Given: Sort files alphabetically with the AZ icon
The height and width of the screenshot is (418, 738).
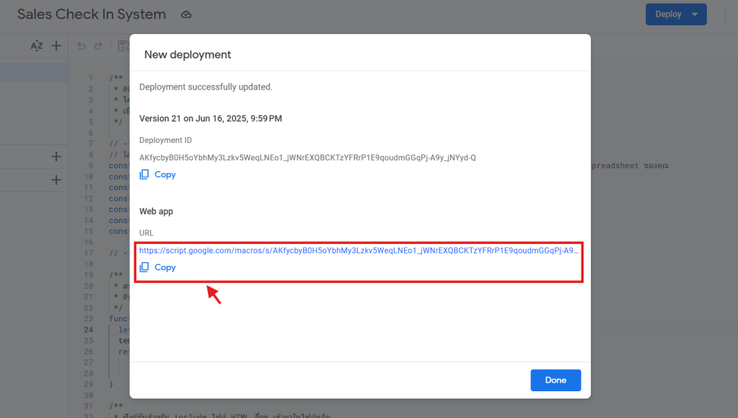Looking at the screenshot, I should pos(37,45).
